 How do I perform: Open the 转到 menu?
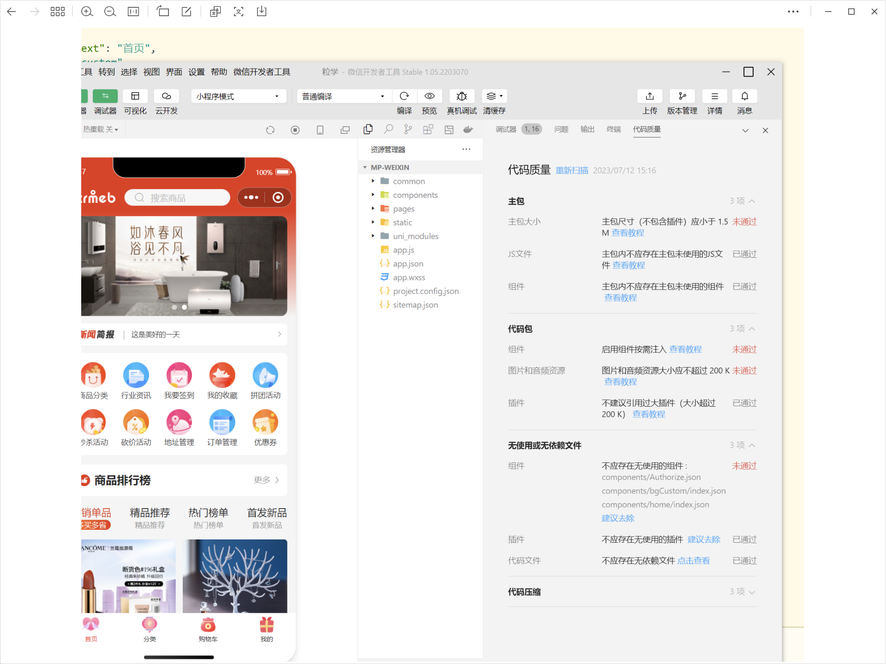click(106, 72)
